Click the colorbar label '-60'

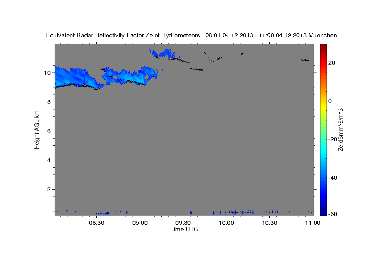tap(333, 214)
